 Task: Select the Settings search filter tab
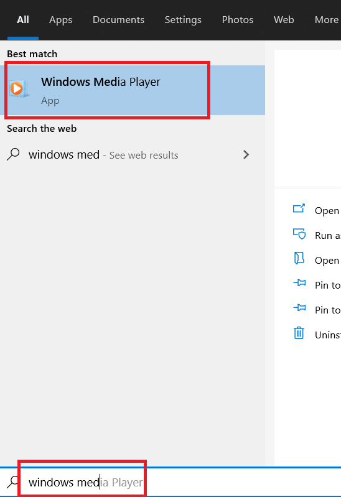click(x=183, y=20)
